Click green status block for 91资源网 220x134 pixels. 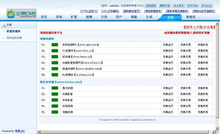tap(55, 51)
